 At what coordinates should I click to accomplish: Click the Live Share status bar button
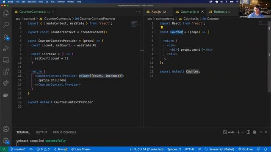80,149
